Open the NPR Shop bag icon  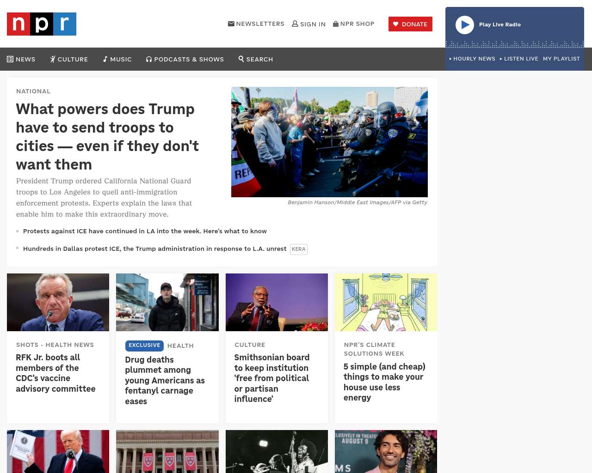[336, 24]
